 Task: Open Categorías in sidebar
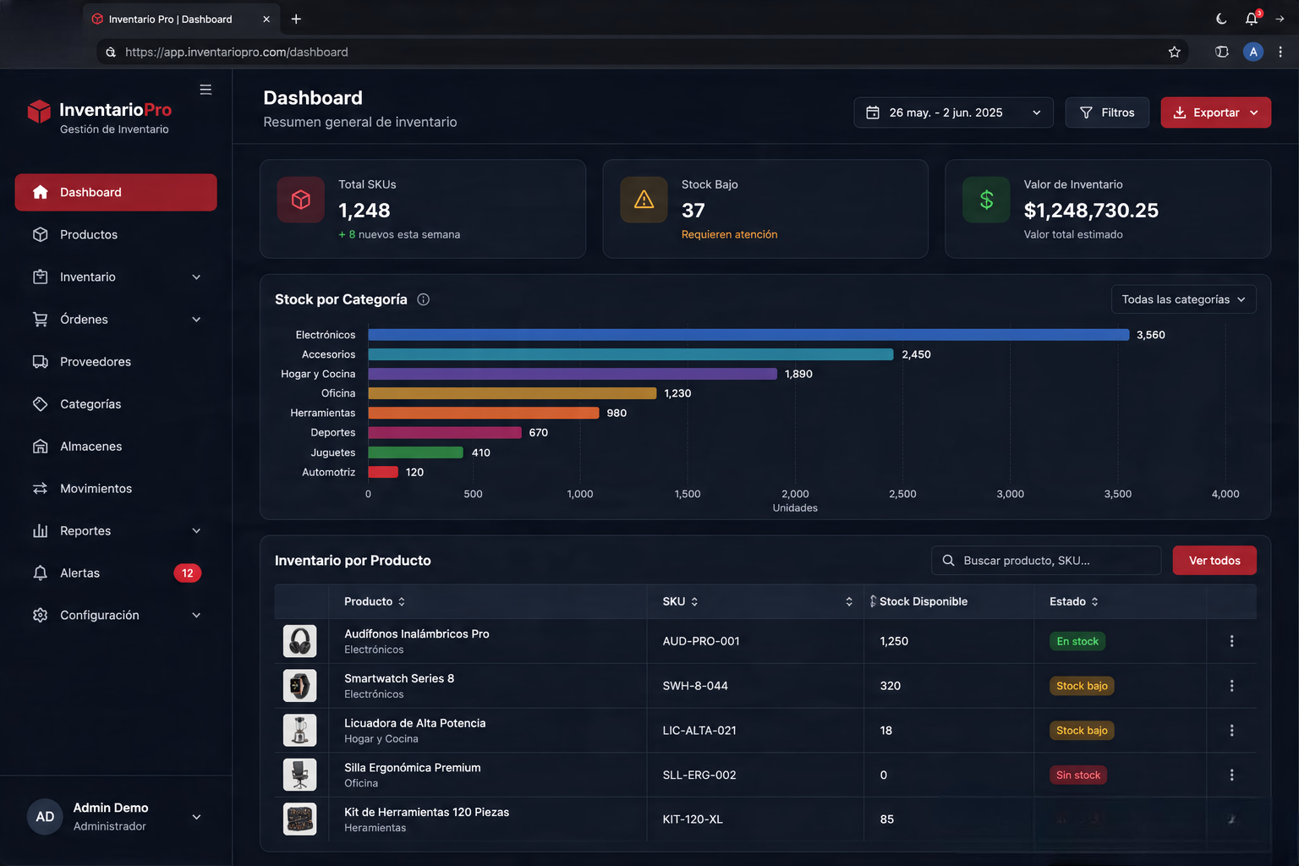[116, 403]
